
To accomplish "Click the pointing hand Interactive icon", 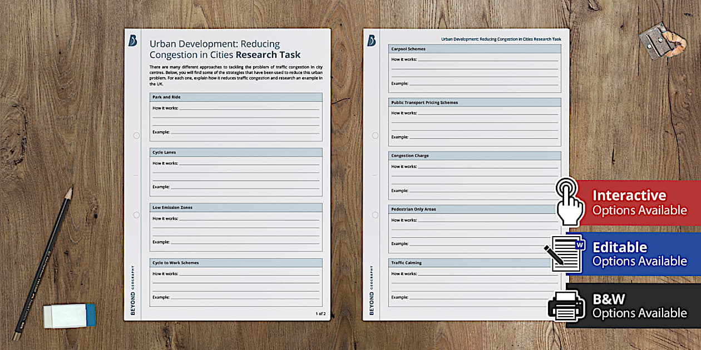I will point(570,201).
